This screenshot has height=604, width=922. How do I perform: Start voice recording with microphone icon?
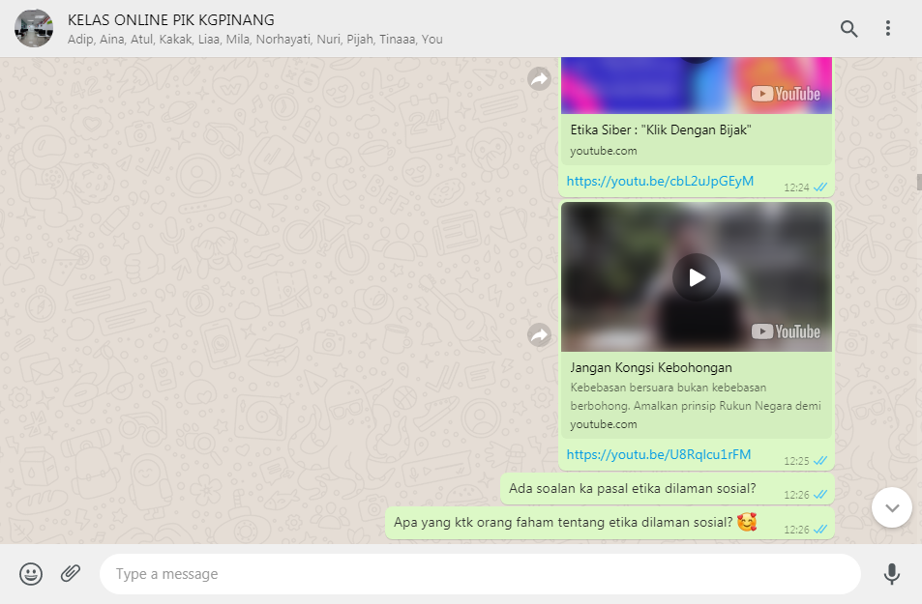[x=891, y=574]
